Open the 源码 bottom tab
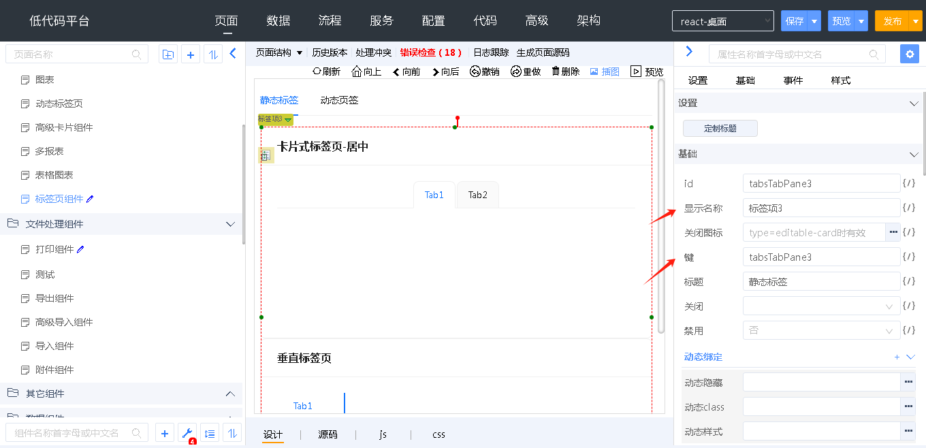This screenshot has height=448, width=926. pyautogui.click(x=328, y=434)
